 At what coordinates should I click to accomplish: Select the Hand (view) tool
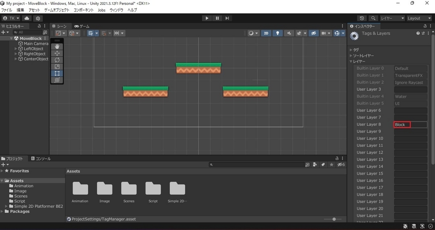[57, 46]
